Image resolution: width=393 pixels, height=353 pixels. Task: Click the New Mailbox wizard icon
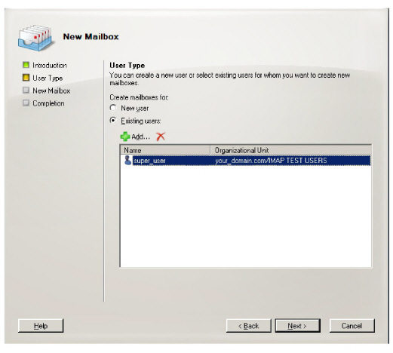35,38
